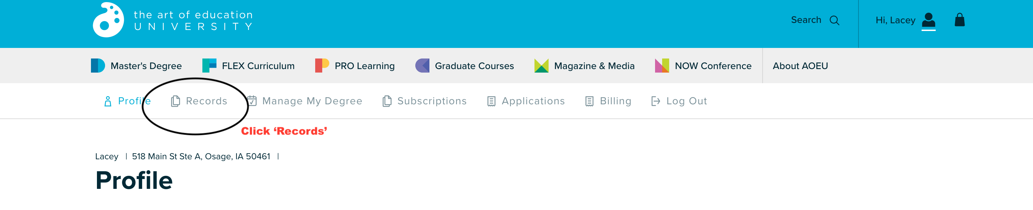
Task: Click the Magazine & Media icon
Action: coord(542,66)
